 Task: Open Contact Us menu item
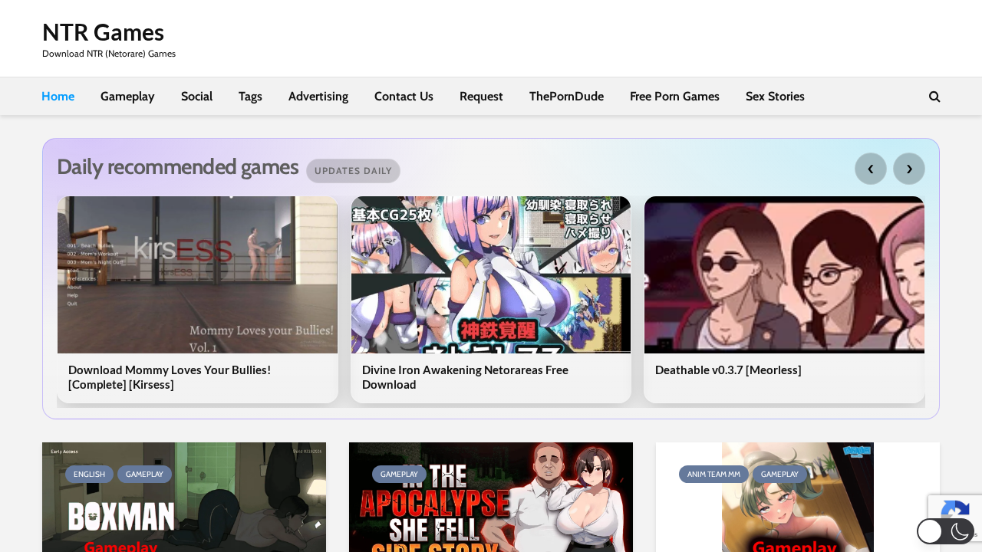404,97
